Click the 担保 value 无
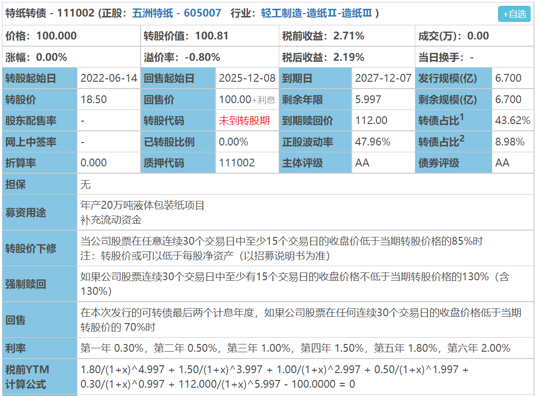Screen dimensions: 536x396 tap(86, 185)
